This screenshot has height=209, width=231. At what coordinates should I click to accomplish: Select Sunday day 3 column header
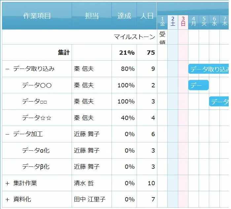coord(183,22)
